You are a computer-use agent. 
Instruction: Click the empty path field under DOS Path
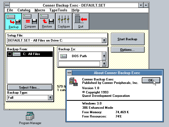(79, 64)
